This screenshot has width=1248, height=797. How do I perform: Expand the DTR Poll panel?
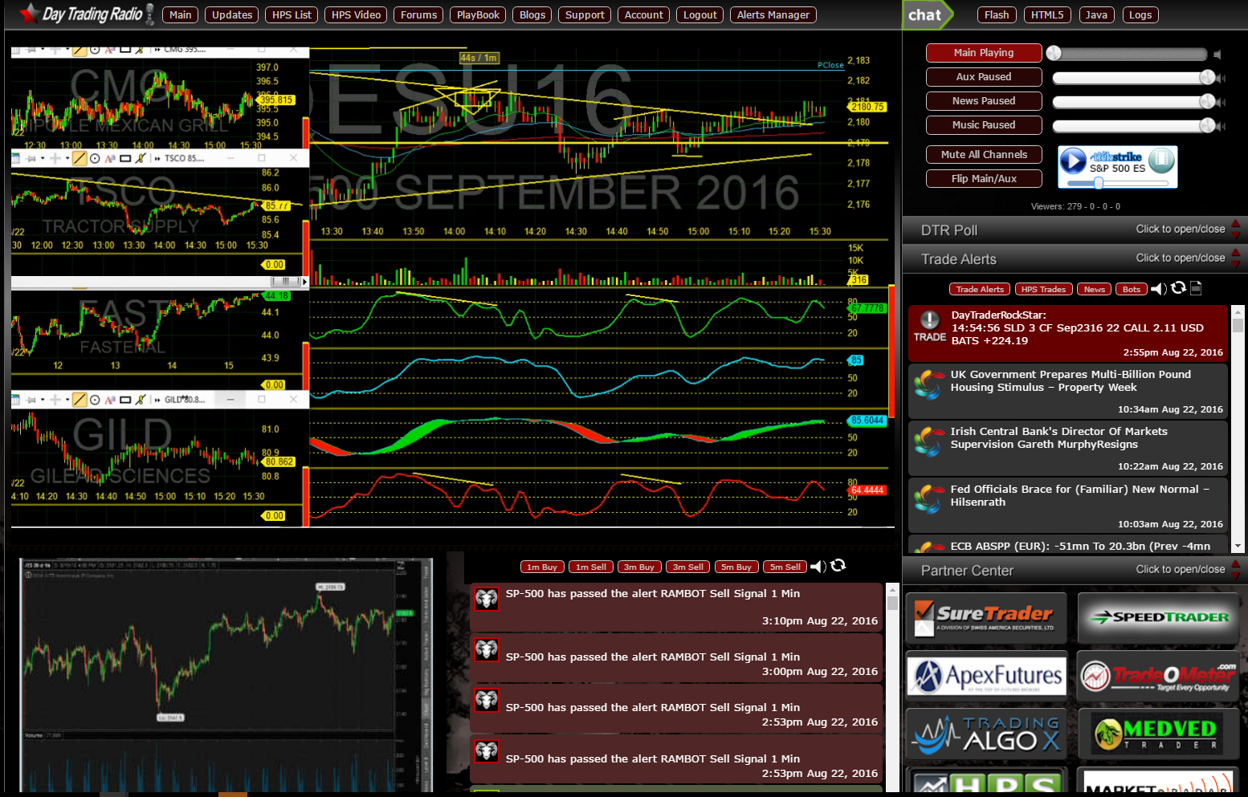[1180, 230]
